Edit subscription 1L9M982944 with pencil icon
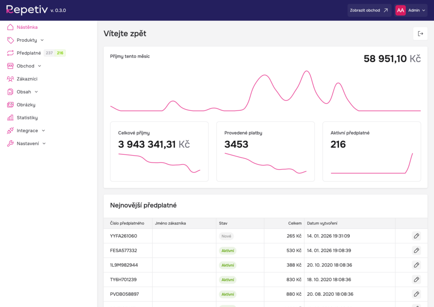This screenshot has height=307, width=434. click(x=416, y=265)
